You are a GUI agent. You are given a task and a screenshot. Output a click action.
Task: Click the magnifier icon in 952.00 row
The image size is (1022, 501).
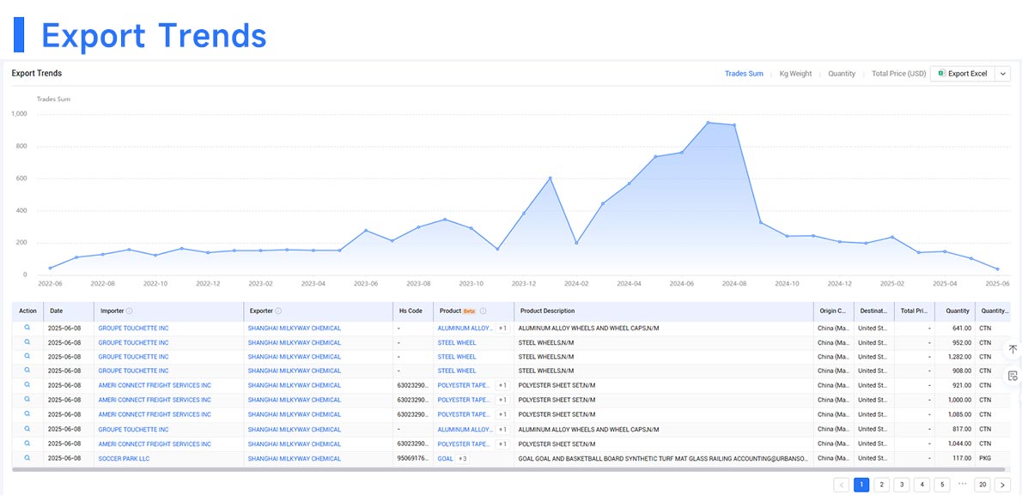click(x=27, y=341)
